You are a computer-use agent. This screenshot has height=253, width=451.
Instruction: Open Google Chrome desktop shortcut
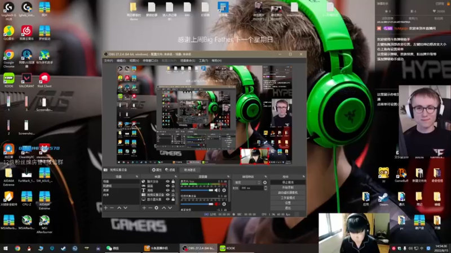click(9, 58)
